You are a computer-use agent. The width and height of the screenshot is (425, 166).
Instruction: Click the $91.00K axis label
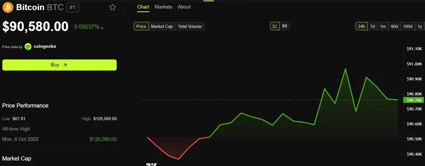(x=415, y=64)
